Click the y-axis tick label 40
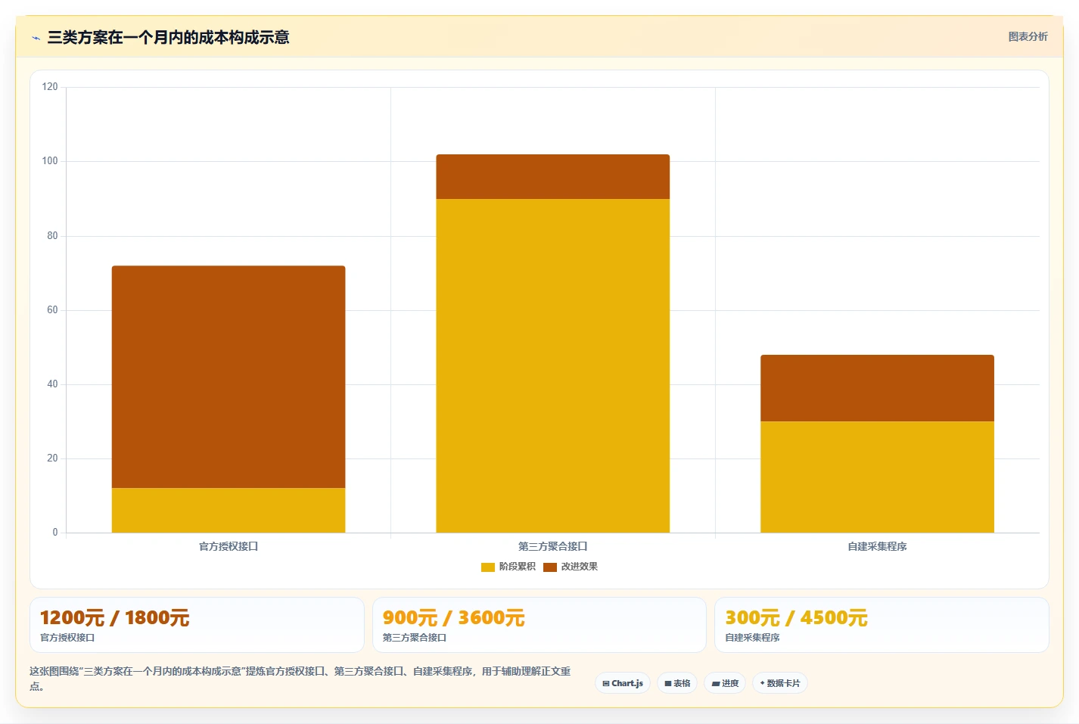1079x724 pixels. point(52,384)
